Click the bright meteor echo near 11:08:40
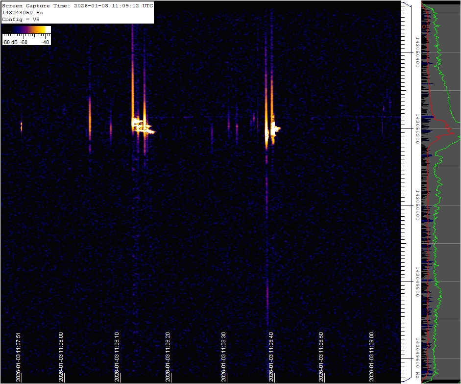Screen dimensions: 461x384 point(270,130)
